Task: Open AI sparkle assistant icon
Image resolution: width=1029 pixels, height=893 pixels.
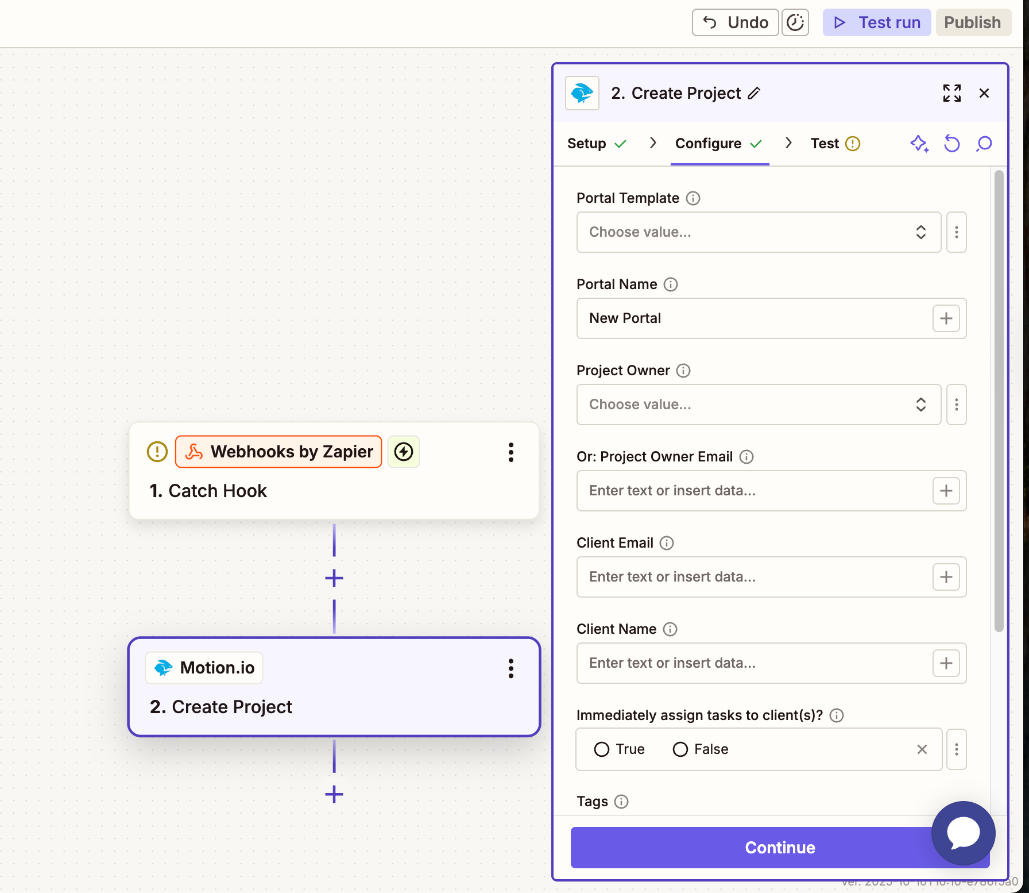Action: click(919, 144)
